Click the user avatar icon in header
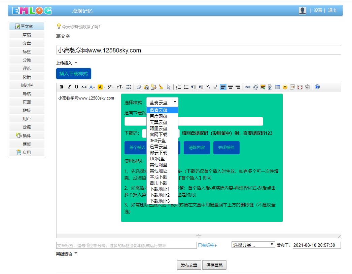The image size is (352, 274). pyautogui.click(x=303, y=10)
